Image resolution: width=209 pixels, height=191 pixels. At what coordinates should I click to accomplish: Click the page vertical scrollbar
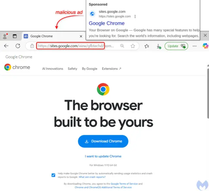coord(208,93)
